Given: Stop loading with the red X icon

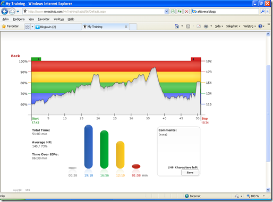Looking at the screenshot, I should pyautogui.click(x=186, y=12).
